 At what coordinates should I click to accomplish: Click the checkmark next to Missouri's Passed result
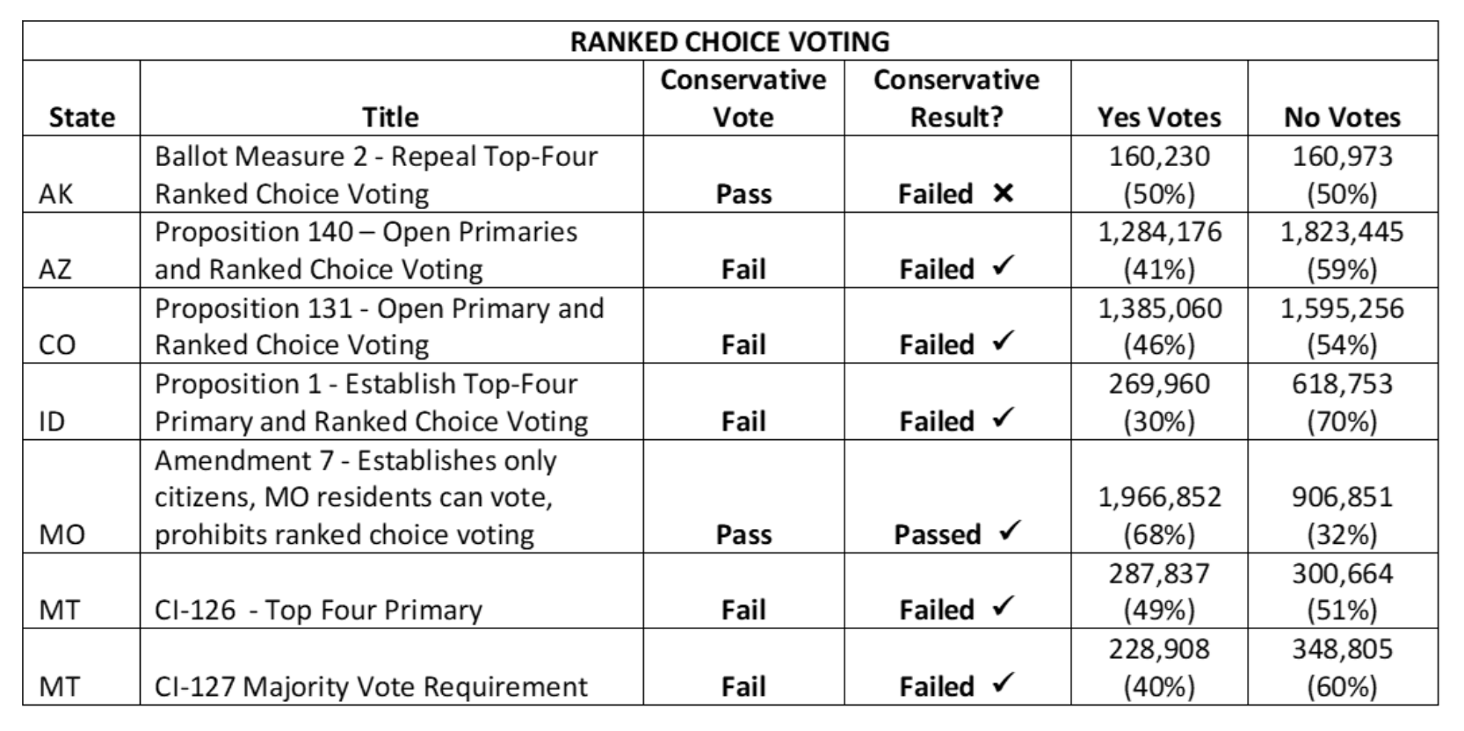(1010, 532)
